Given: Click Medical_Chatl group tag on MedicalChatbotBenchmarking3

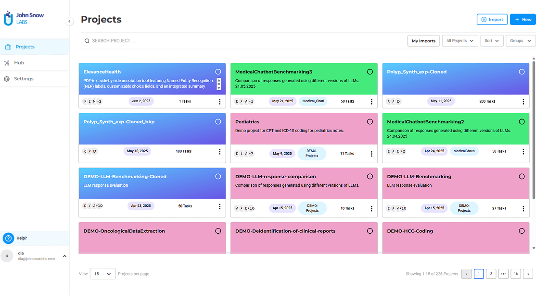Looking at the screenshot, I should tap(313, 101).
